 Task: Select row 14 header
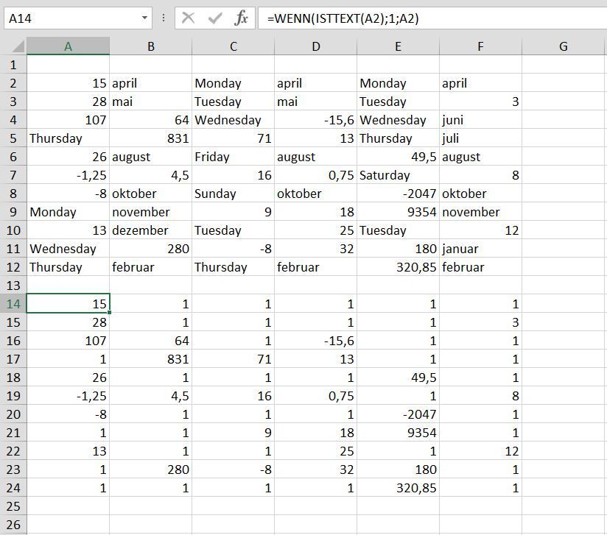coord(13,304)
